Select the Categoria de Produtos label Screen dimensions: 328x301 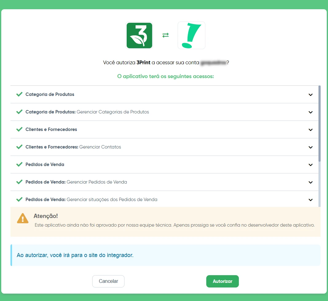pyautogui.click(x=50, y=94)
